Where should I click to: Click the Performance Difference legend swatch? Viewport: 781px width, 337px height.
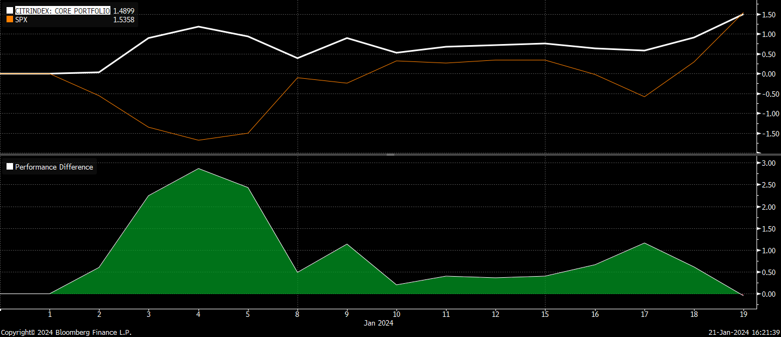click(x=9, y=167)
